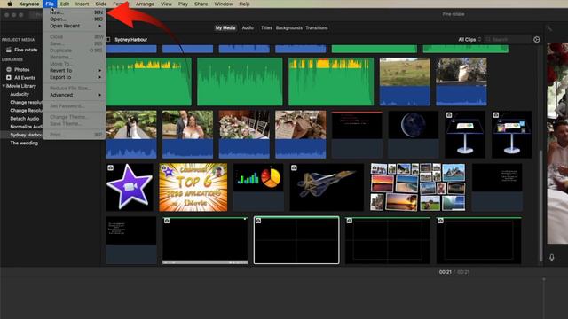Viewport: 568px width, 319px height.
Task: Select the bride and groom portrait clip
Action: 187,135
